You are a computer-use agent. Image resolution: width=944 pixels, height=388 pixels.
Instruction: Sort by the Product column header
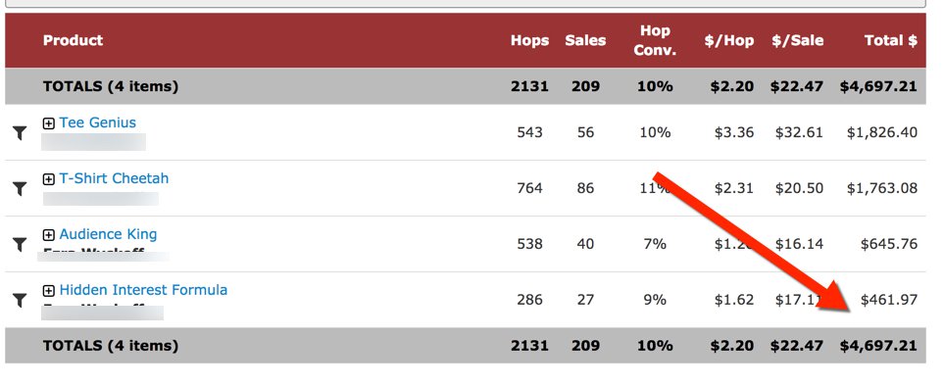(73, 40)
